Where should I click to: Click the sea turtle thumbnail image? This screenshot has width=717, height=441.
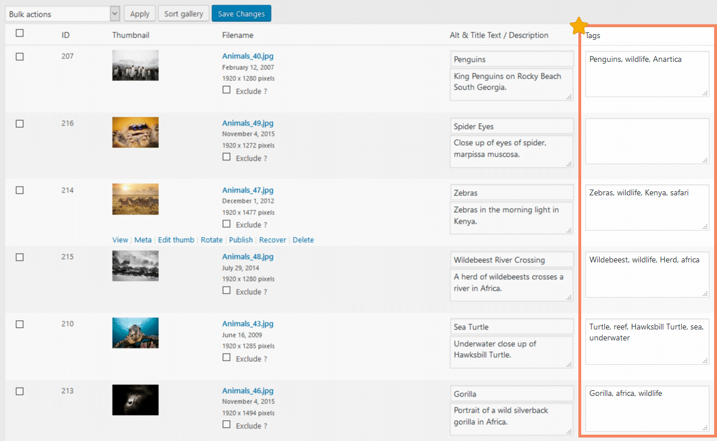coord(135,333)
